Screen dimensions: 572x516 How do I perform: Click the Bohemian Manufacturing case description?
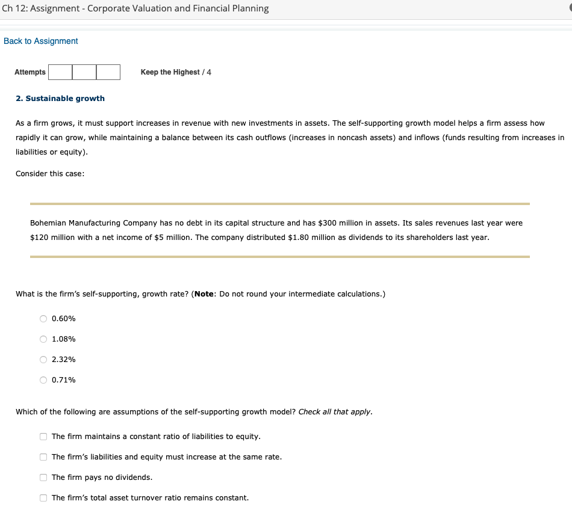click(279, 230)
